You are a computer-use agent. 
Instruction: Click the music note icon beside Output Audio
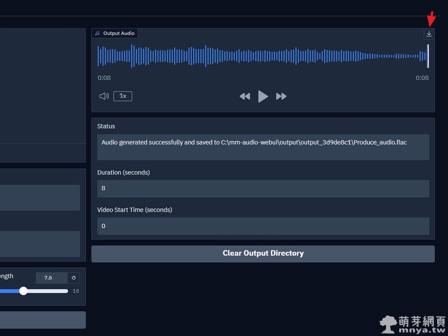98,33
